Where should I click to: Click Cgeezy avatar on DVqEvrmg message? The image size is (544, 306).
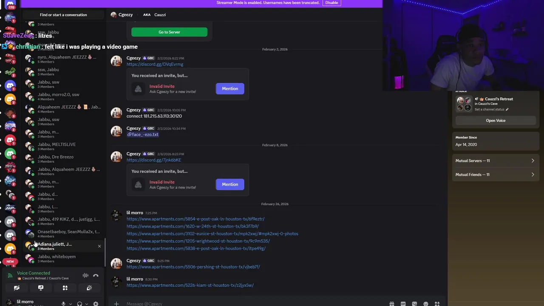116,61
